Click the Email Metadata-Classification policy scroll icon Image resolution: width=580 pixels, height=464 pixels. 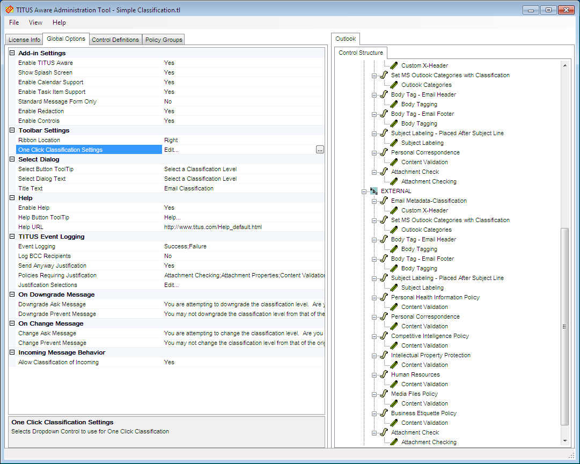384,201
